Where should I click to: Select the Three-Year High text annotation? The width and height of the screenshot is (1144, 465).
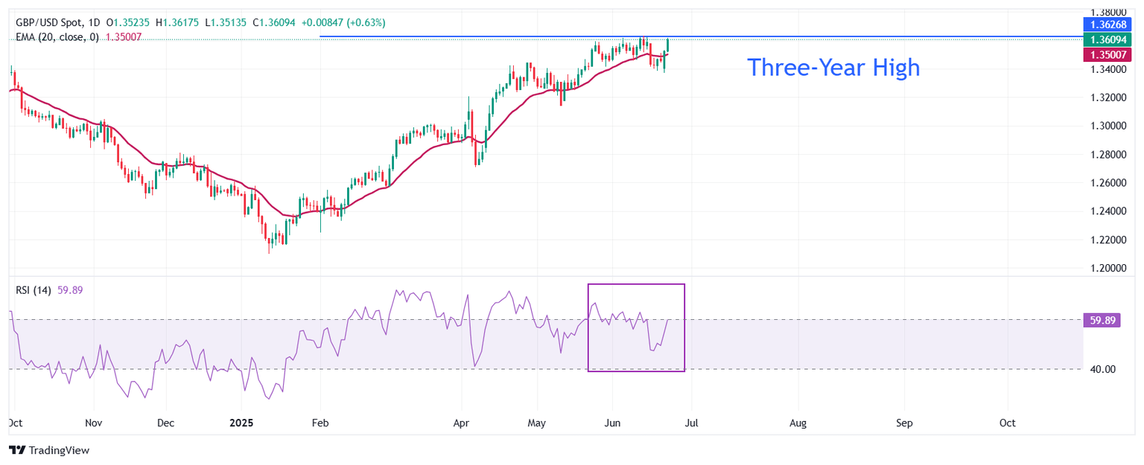point(833,68)
